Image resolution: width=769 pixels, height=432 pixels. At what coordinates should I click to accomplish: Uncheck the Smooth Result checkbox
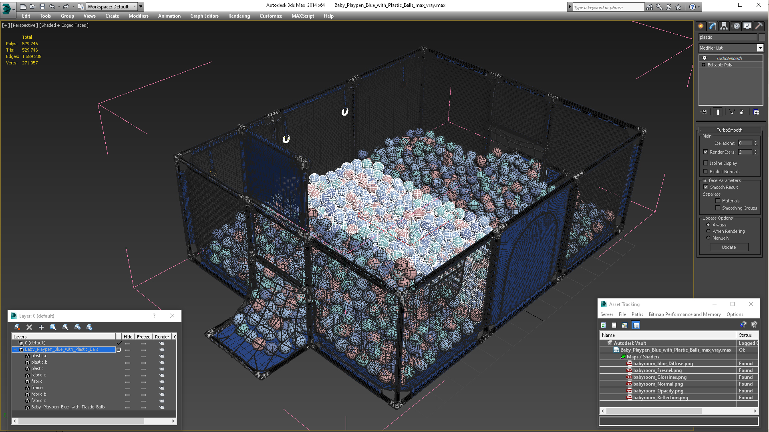706,187
